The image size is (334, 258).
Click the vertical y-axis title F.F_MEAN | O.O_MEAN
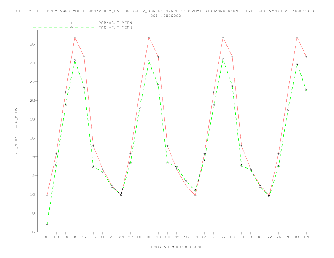(x=16, y=132)
